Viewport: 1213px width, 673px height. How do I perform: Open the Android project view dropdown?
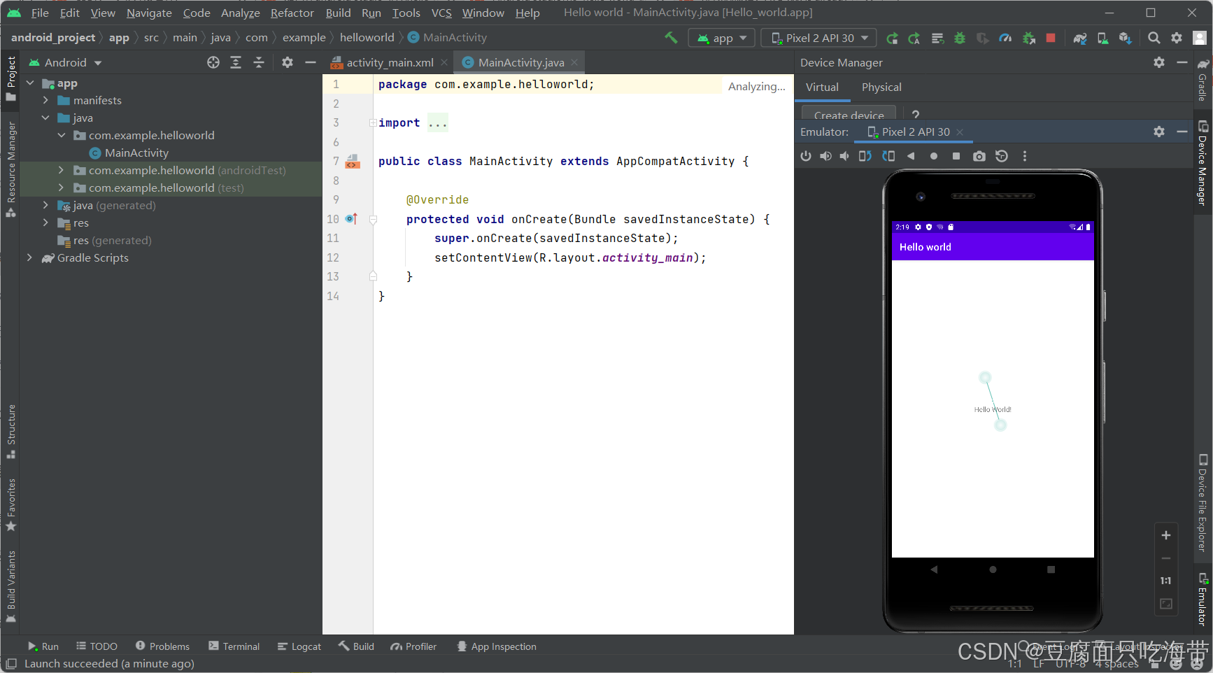pos(66,62)
